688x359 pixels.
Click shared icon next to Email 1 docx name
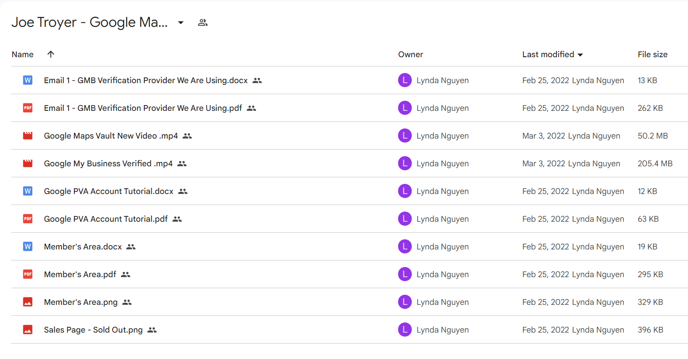[x=257, y=81]
